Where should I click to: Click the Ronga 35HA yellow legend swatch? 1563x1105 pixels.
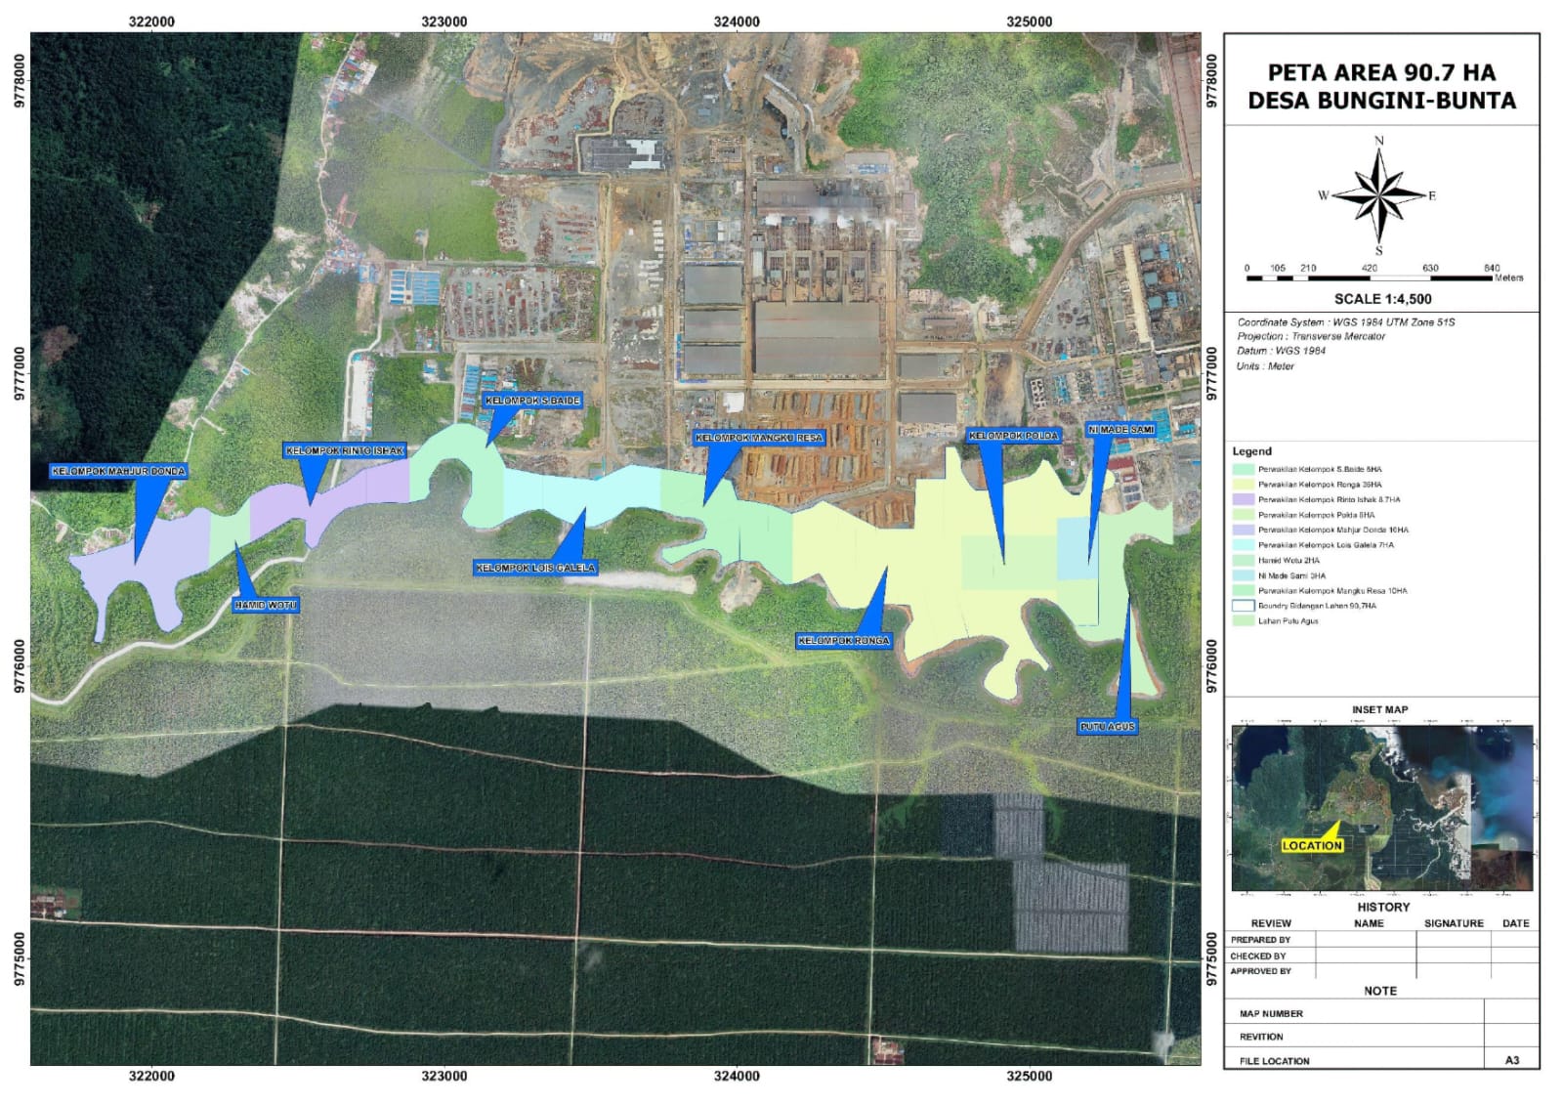[1243, 485]
